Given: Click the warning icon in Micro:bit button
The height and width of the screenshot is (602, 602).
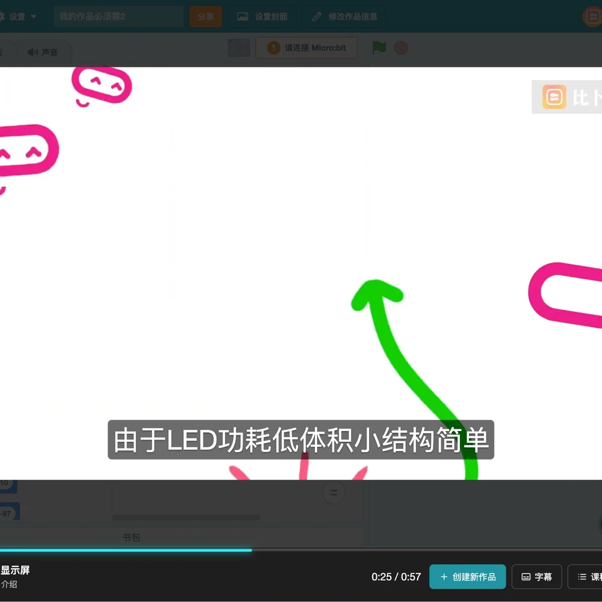Looking at the screenshot, I should point(273,48).
